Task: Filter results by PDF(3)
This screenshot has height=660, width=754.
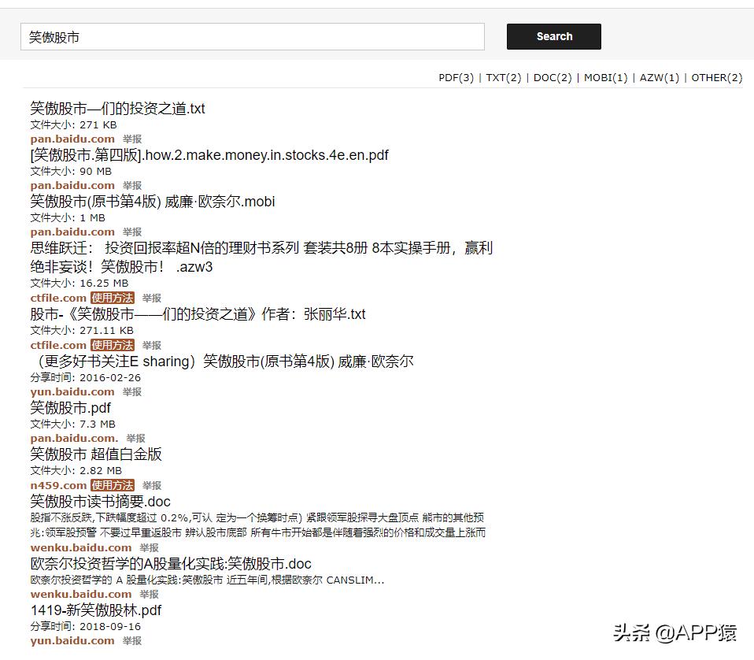Action: click(456, 78)
